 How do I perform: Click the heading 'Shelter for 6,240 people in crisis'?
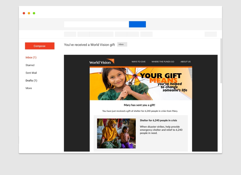pos(158,120)
